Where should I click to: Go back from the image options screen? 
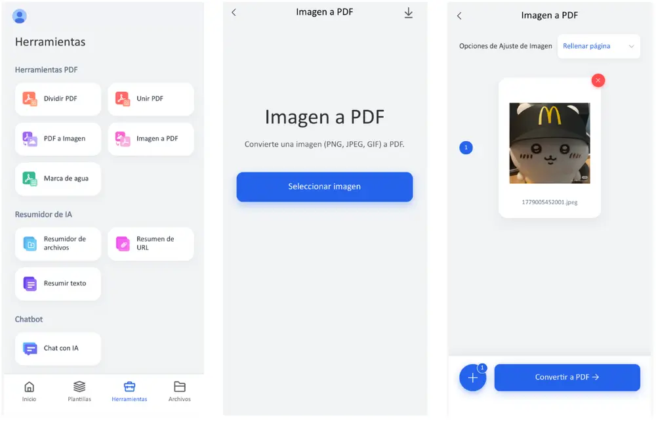459,16
